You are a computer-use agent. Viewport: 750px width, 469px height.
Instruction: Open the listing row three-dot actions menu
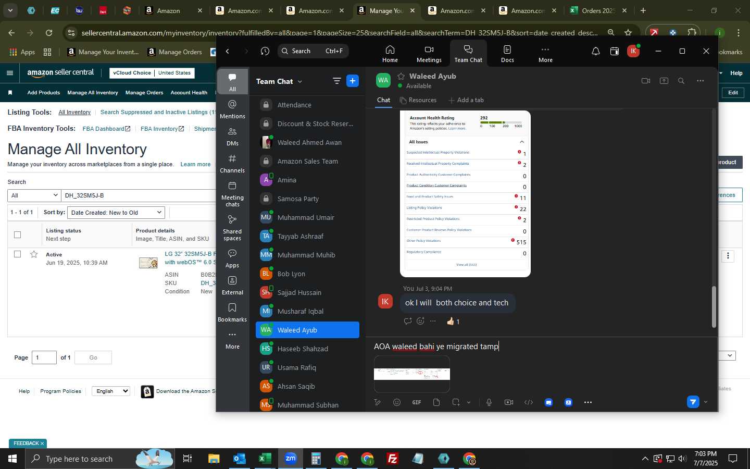click(728, 256)
